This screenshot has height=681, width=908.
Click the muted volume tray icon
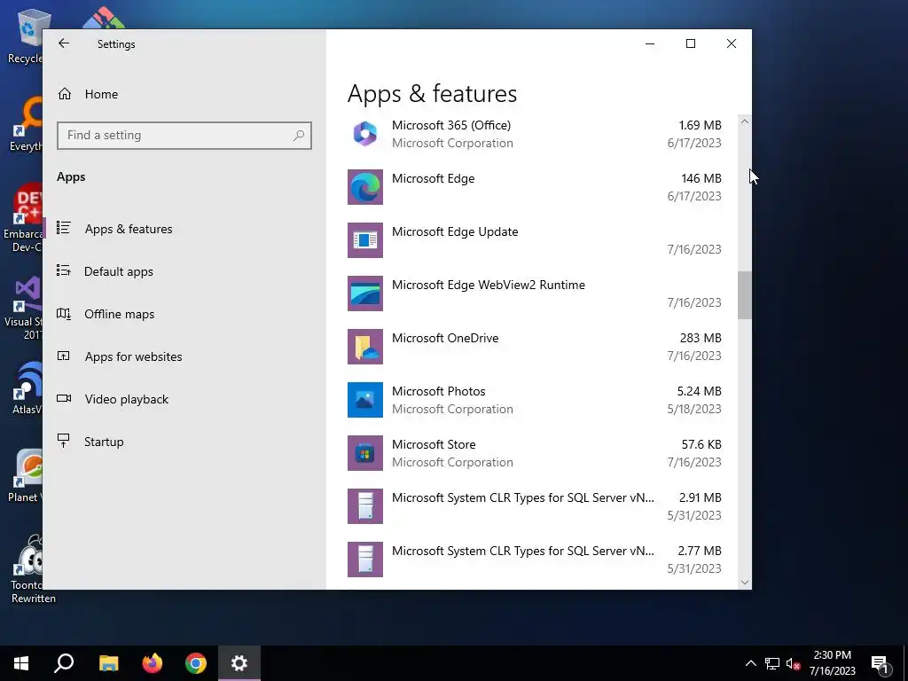pos(793,663)
